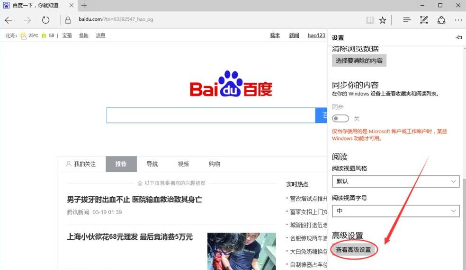This screenshot has height=270, width=466.
Task: Click the address bar URL
Action: 116,19
